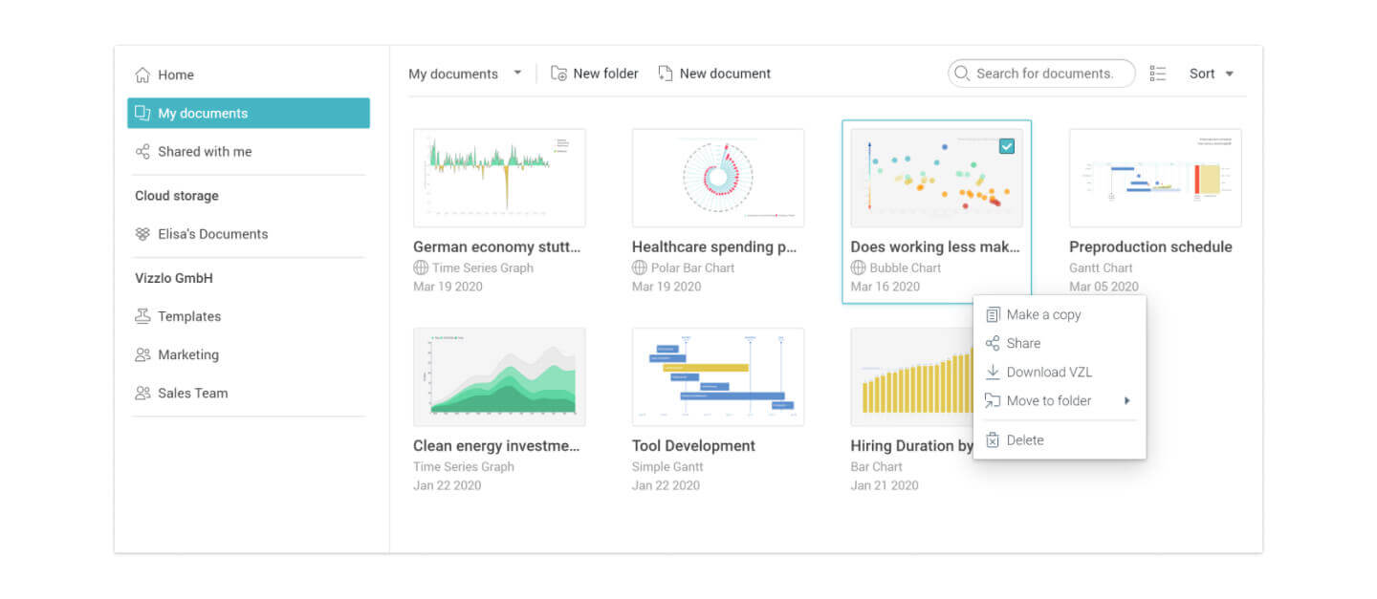Click the Download VZL arrow icon
Image resolution: width=1377 pixels, height=599 pixels.
(x=993, y=373)
